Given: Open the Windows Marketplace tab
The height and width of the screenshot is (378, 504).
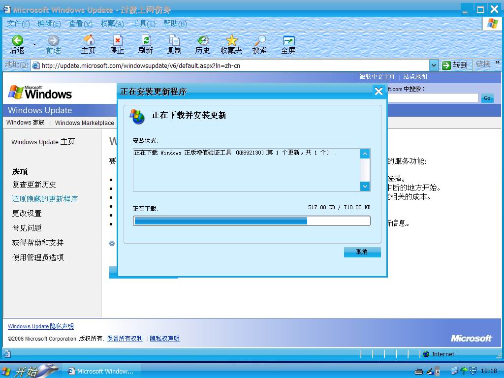Looking at the screenshot, I should coord(85,123).
